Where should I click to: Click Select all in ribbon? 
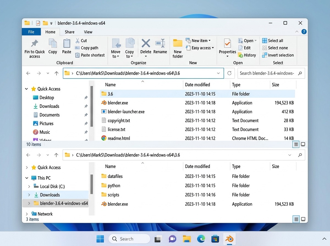(273, 41)
